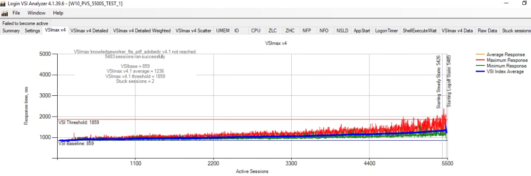This screenshot has height=176, width=531.
Task: Open the AppStart tab
Action: 362,30
